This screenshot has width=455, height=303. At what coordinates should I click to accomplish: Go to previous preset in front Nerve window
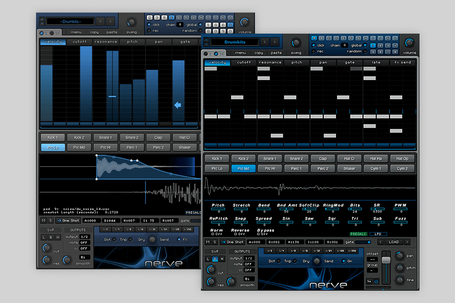pos(264,42)
